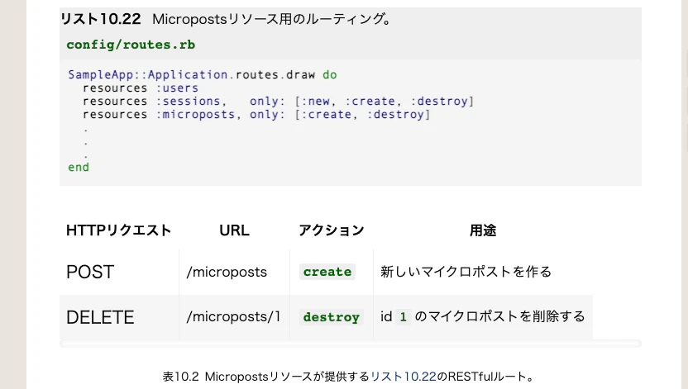The height and width of the screenshot is (389, 688).
Task: Click the のマイクロポストを削除する description
Action: click(499, 316)
